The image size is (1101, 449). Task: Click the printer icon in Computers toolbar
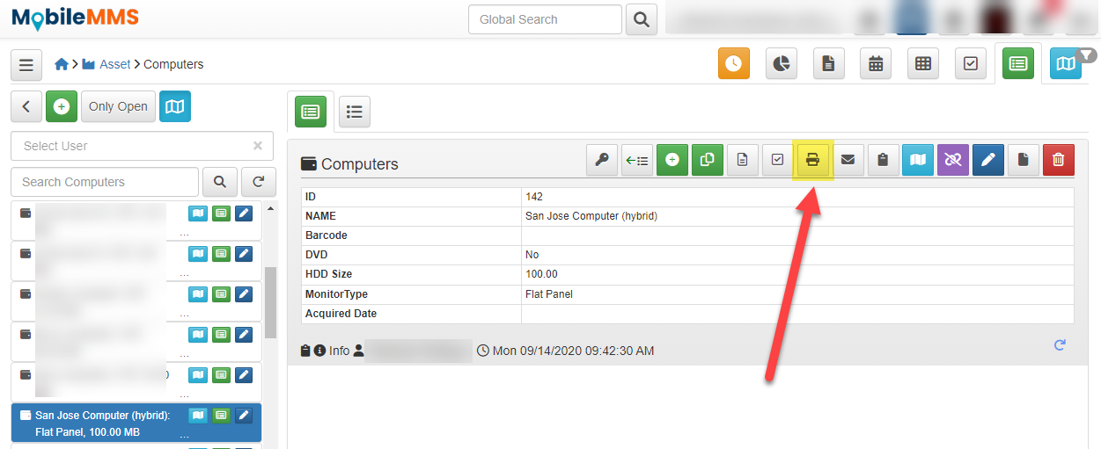pyautogui.click(x=812, y=160)
